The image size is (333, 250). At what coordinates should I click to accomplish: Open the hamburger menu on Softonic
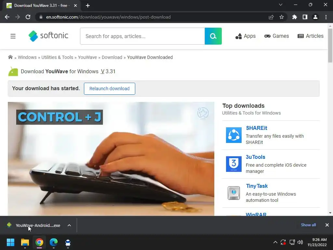tap(13, 36)
